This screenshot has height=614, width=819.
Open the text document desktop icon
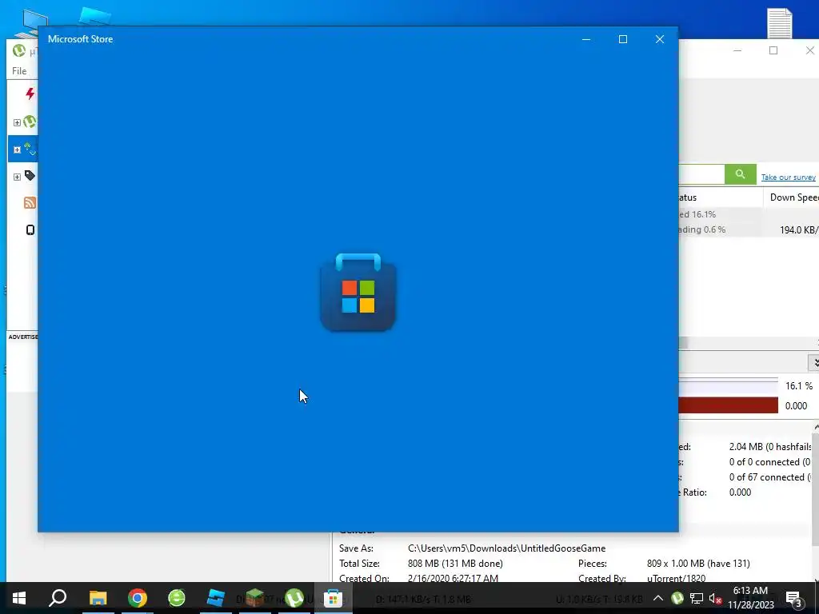pos(779,23)
